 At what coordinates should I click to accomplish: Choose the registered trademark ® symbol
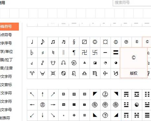point(137,42)
